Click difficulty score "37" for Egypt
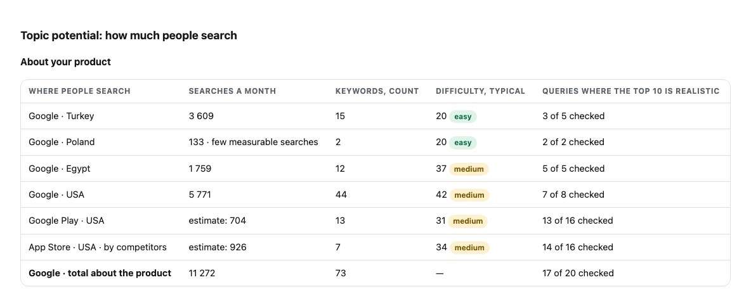This screenshot has height=301, width=751. pos(441,169)
